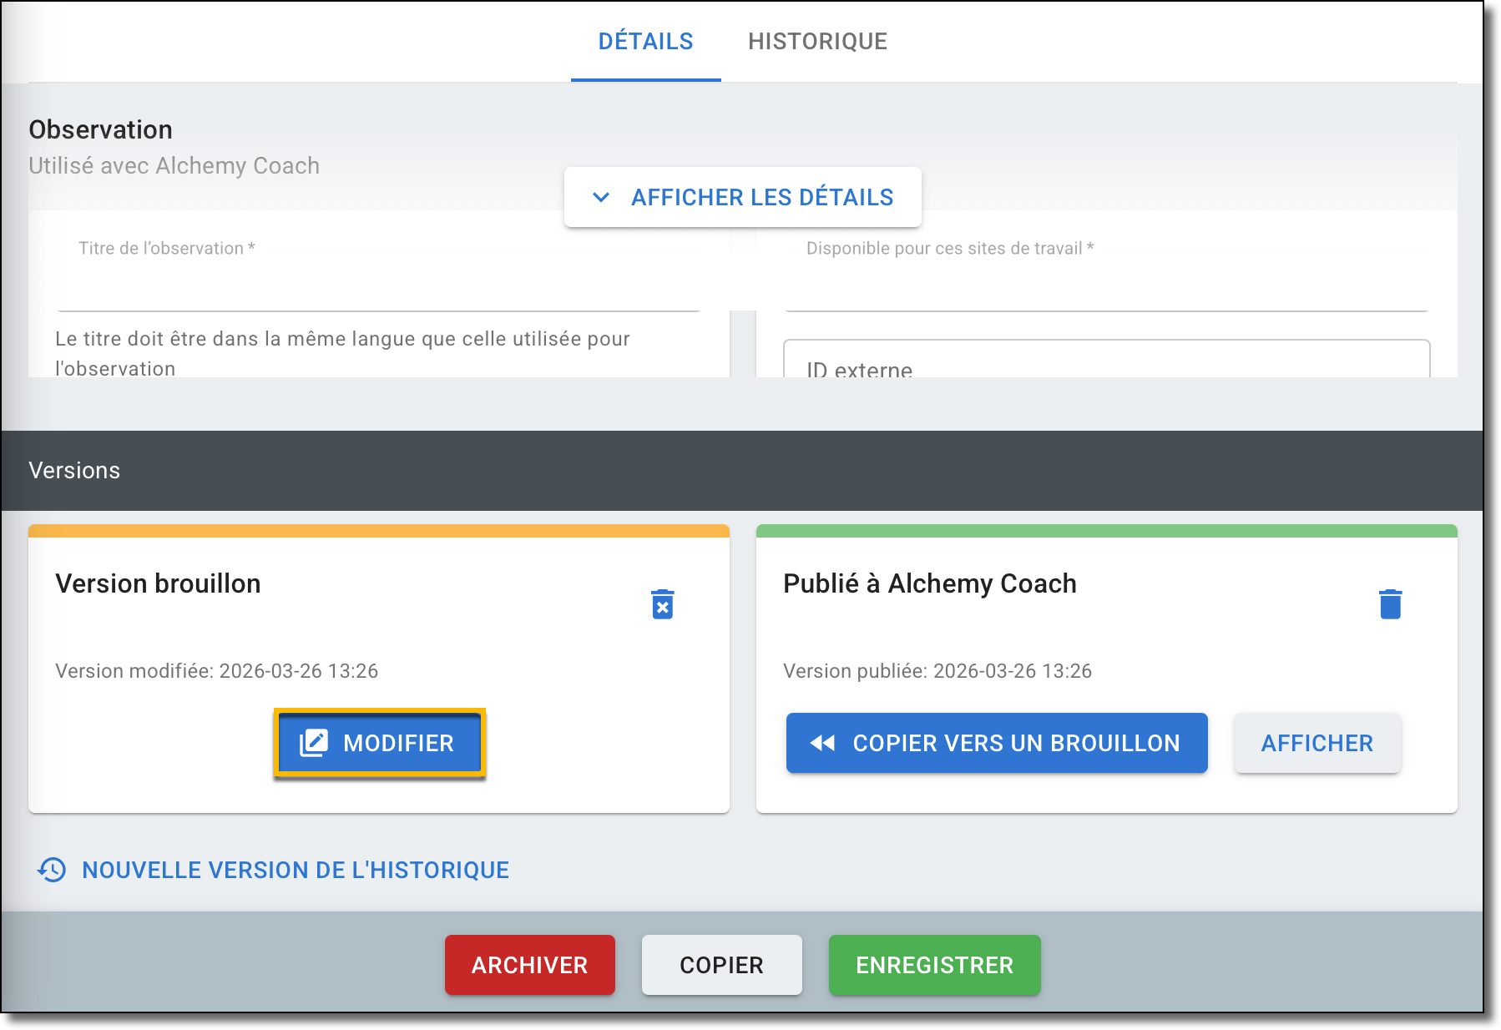
Task: Archive the observation with Archiver button
Action: pyautogui.click(x=529, y=965)
